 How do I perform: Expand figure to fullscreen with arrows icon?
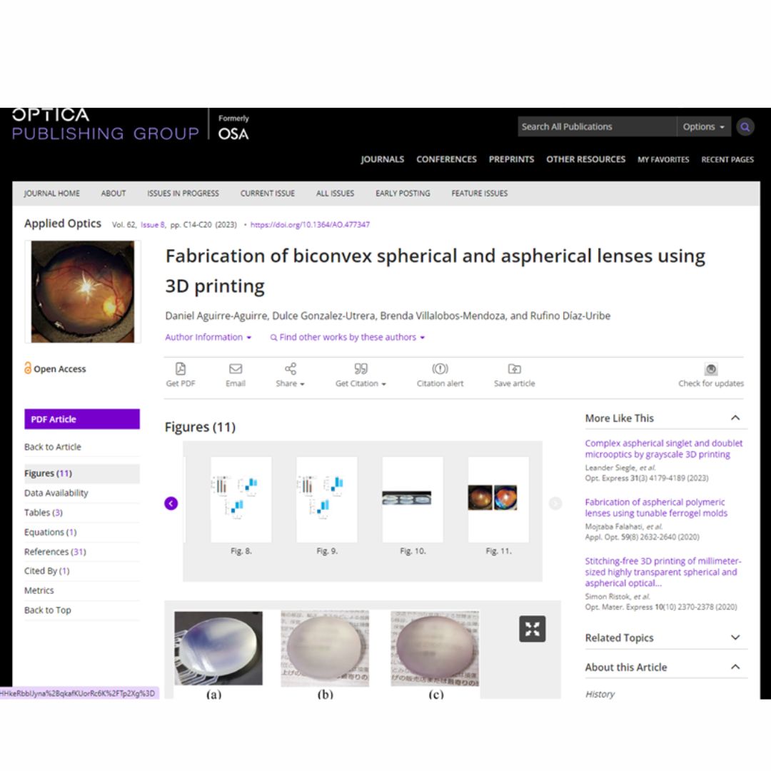(x=532, y=628)
